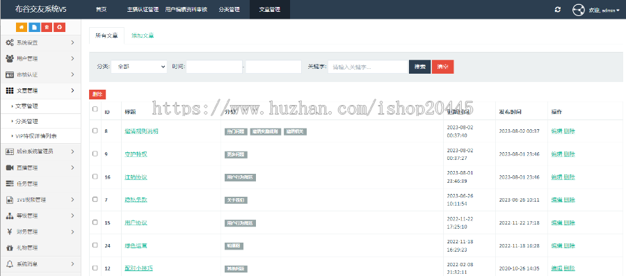Open 分类管理 in the top navigation
Image resolution: width=626 pixels, height=276 pixels.
[x=229, y=10]
